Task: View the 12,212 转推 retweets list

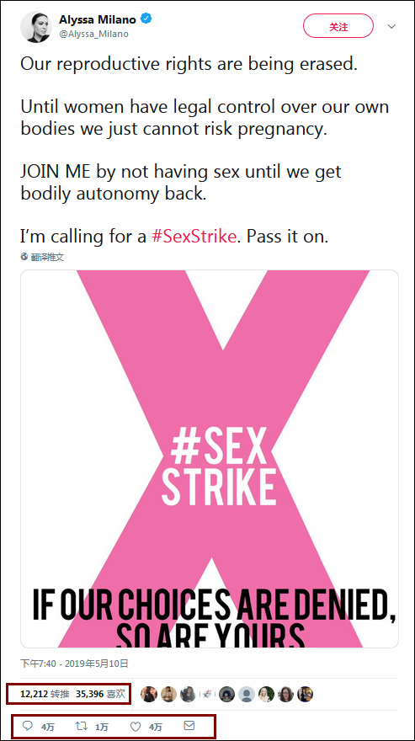Action: [x=45, y=694]
